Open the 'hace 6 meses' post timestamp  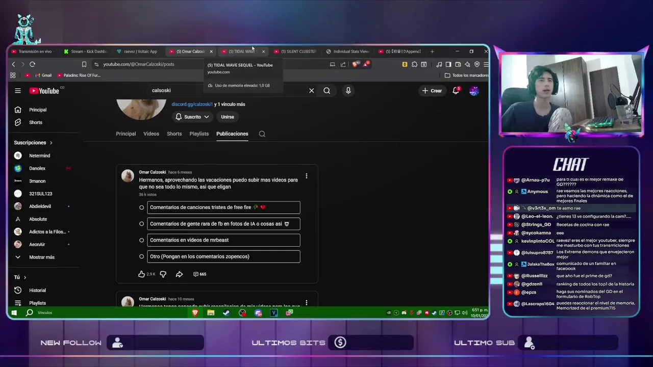(x=180, y=172)
